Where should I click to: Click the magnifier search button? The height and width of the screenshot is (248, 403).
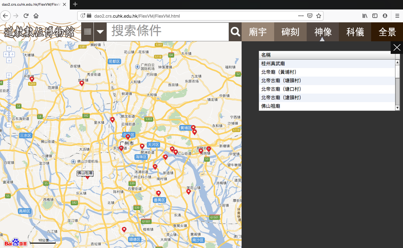pyautogui.click(x=235, y=32)
